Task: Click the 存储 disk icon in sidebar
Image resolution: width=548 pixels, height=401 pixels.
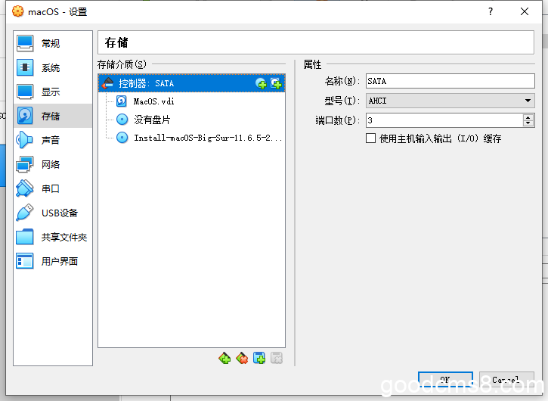Action: 25,116
